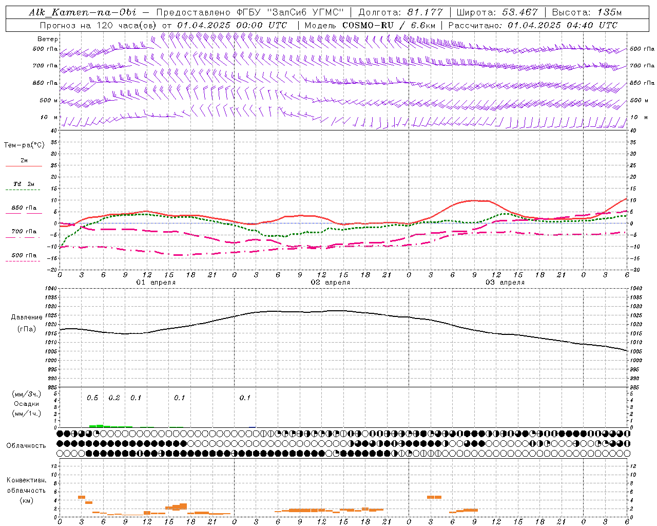Click the 01 апреля date label
Image resolution: width=657 pixels, height=526 pixels.
point(156,283)
